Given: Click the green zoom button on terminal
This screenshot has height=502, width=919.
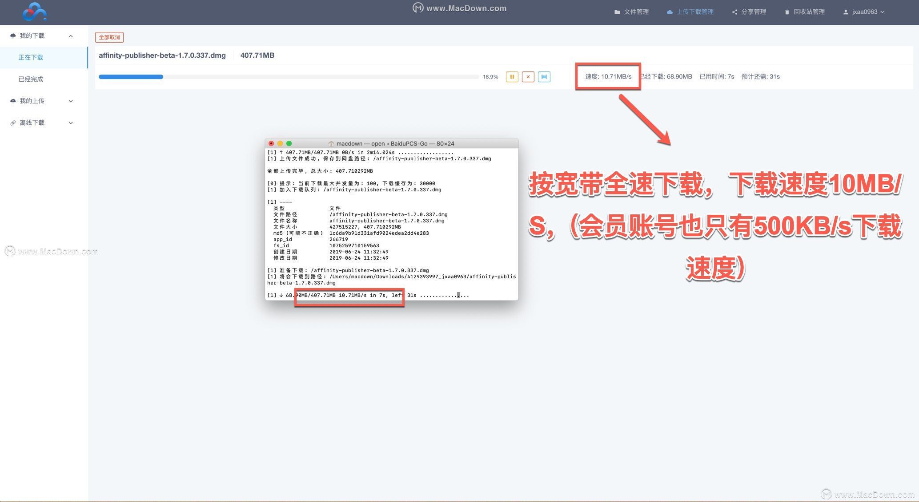Looking at the screenshot, I should coord(289,143).
